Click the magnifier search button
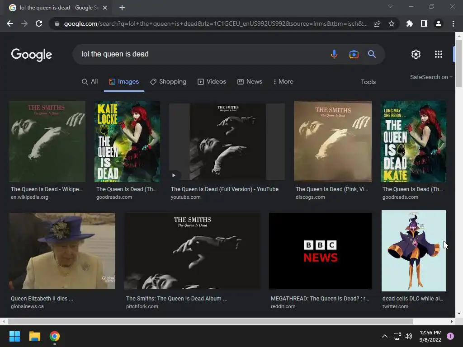 click(372, 54)
